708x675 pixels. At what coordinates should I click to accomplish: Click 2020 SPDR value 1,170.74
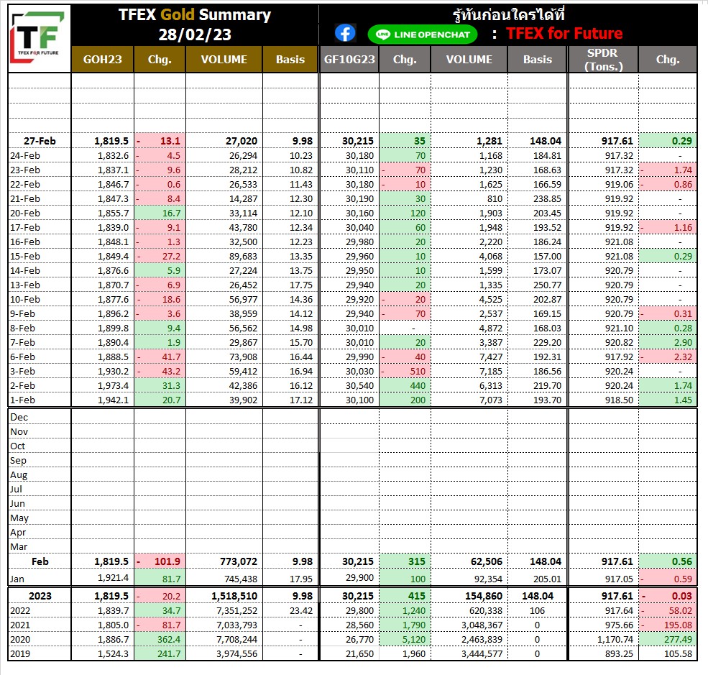click(x=615, y=639)
